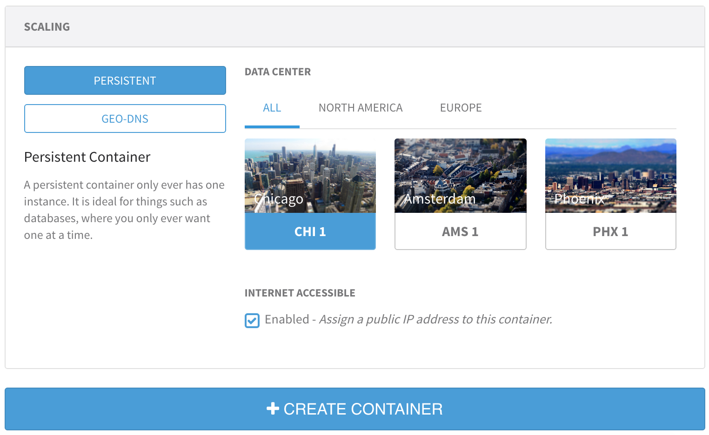Uncheck the Internet Accessible checkbox
Screen dimensions: 709x435
tap(252, 321)
